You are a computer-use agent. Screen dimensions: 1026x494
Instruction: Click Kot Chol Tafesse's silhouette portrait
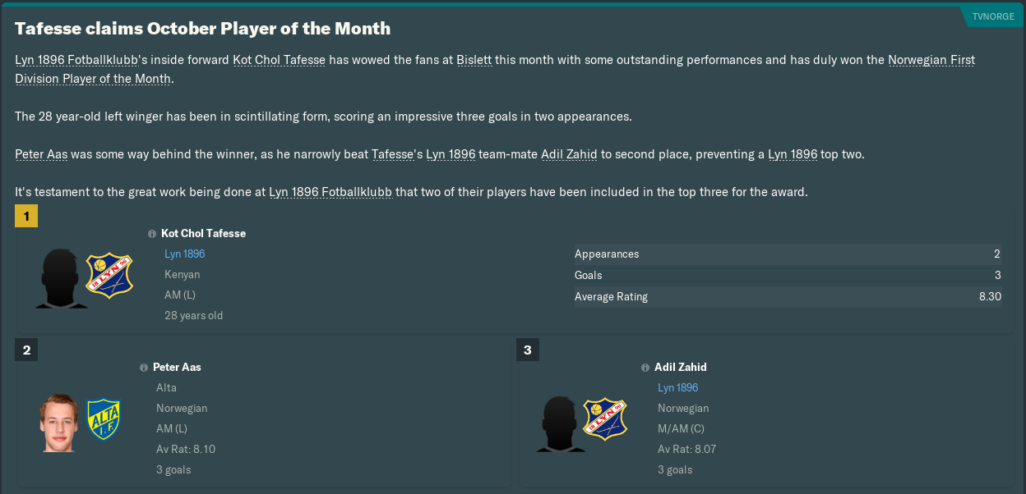[62, 277]
